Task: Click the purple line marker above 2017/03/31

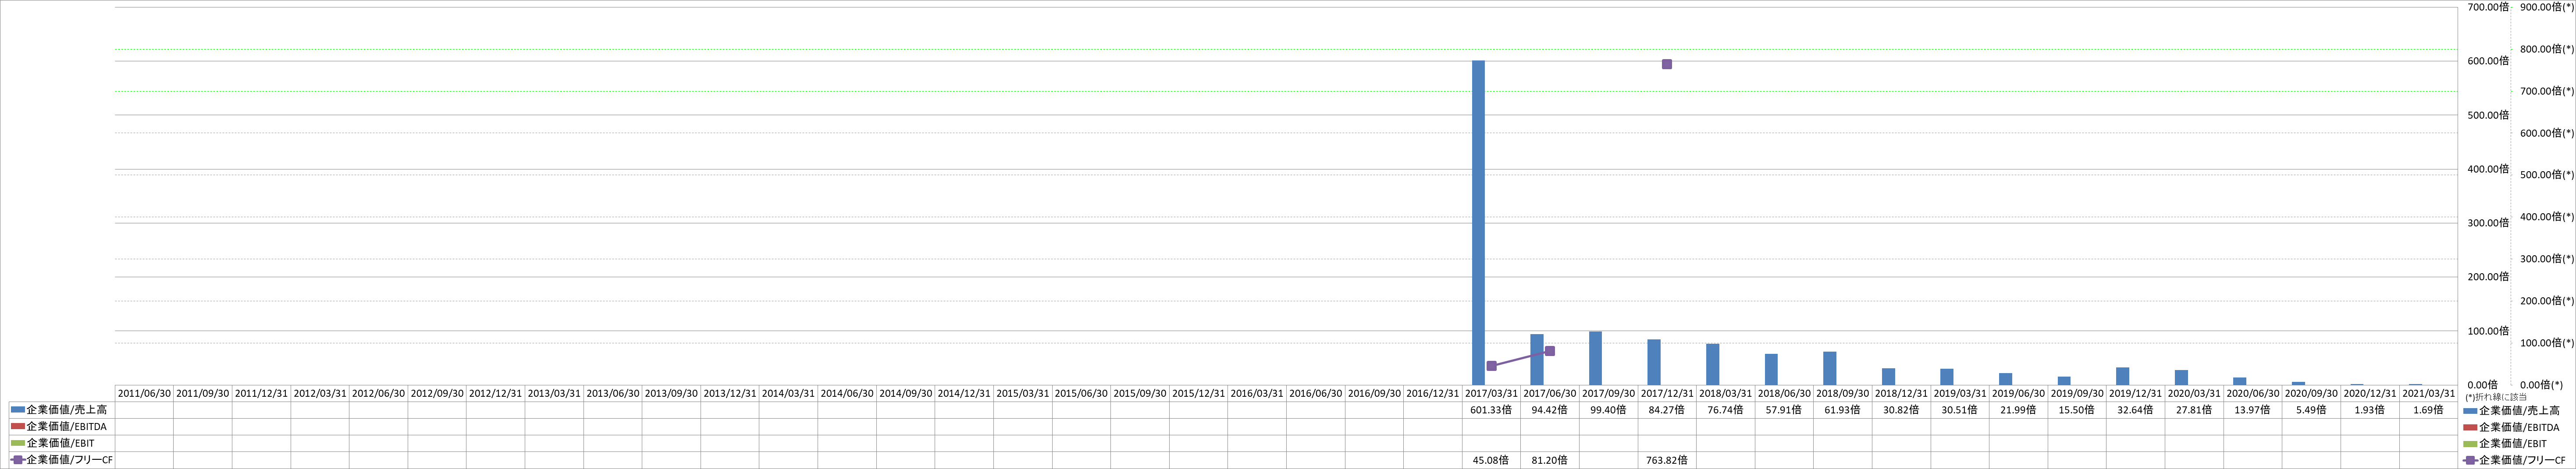Action: tap(1492, 366)
